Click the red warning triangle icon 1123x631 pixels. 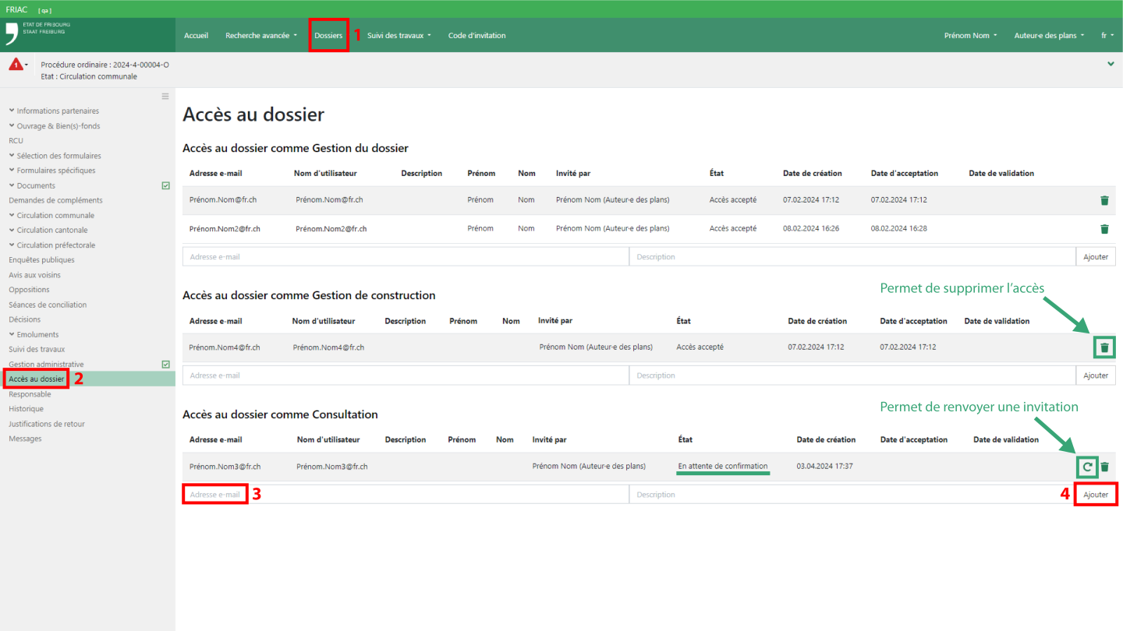coord(16,65)
